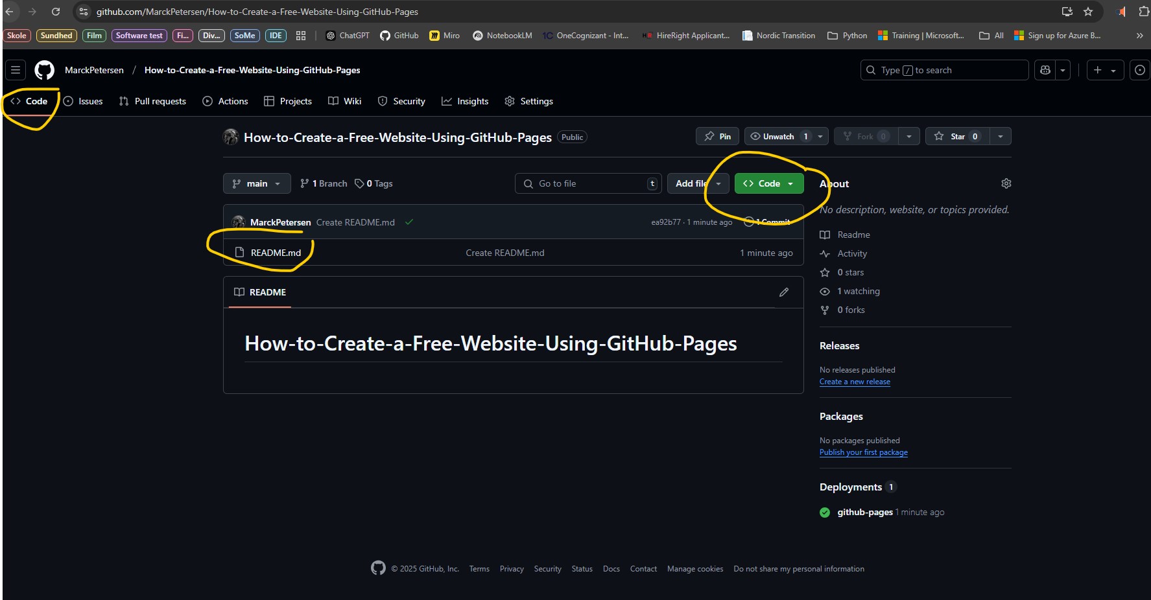
Task: Open the README.md file
Action: click(276, 253)
